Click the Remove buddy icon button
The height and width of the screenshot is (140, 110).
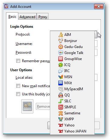tap(43, 106)
